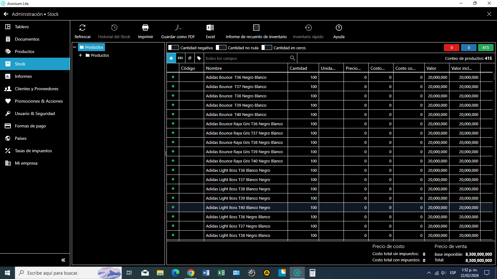Toggle the Cantidad negativa switch
The image size is (497, 279).
tap(174, 48)
